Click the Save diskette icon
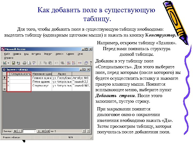Viewport: 193px width, 144px height. coord(13,63)
